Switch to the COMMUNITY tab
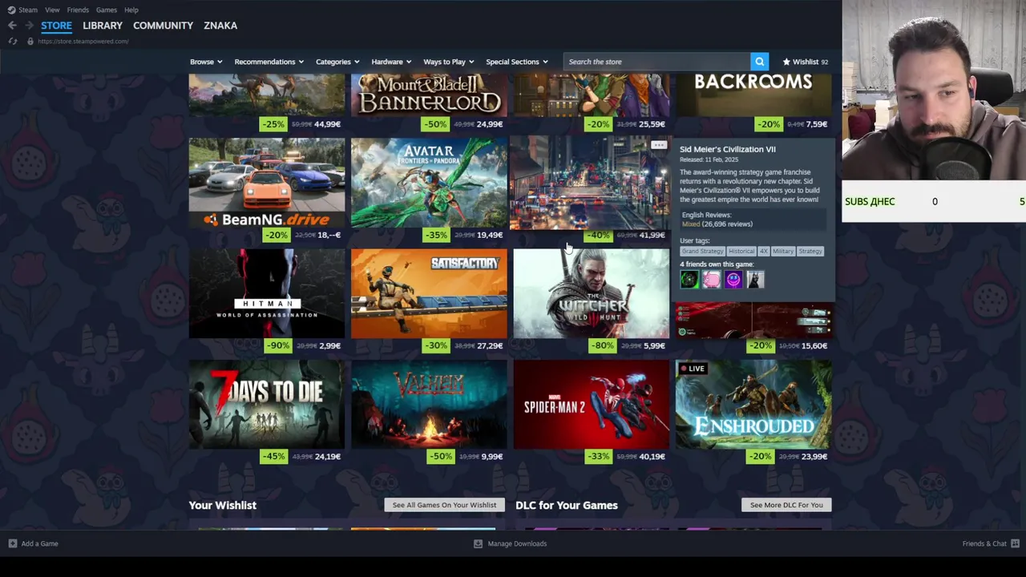 pos(163,26)
